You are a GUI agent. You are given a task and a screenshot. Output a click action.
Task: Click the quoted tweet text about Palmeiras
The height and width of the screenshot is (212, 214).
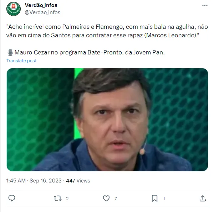coord(107,31)
